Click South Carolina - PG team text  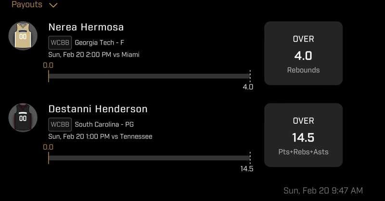[104, 124]
